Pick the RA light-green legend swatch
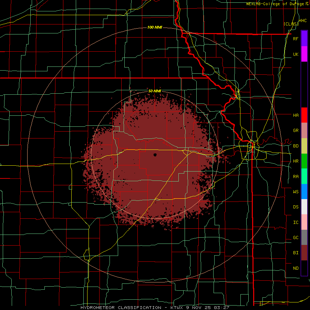 [x=304, y=176]
